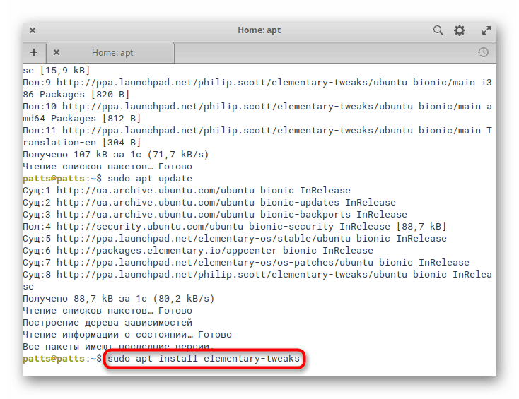The image size is (519, 399).
Task: Click the Сущ:6 packages.elementary.io/appcenter line
Action: click(x=197, y=250)
